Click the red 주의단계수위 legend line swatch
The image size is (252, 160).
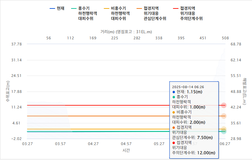tap(175, 8)
